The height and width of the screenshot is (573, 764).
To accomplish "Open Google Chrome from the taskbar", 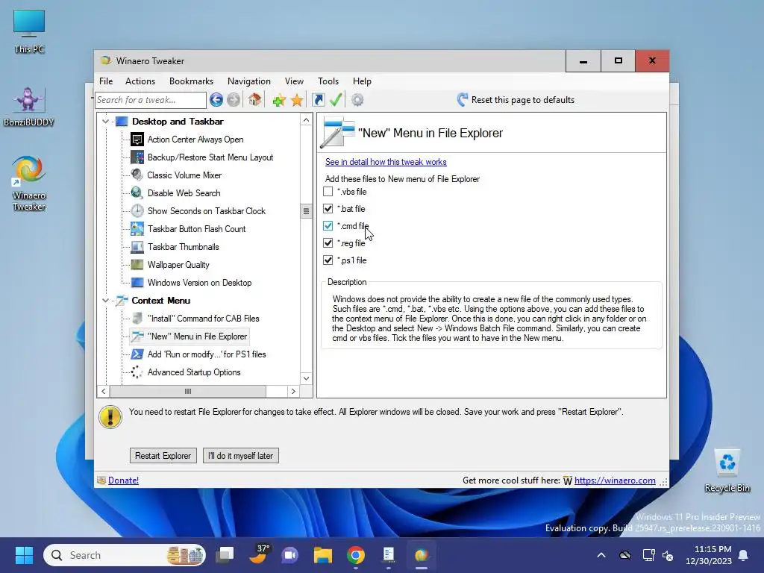I will [x=356, y=555].
